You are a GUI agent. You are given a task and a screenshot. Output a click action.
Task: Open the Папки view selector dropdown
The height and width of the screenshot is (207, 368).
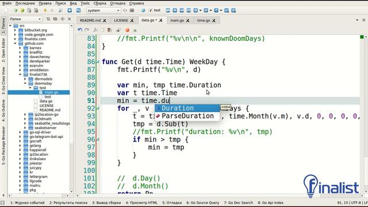coord(25,19)
